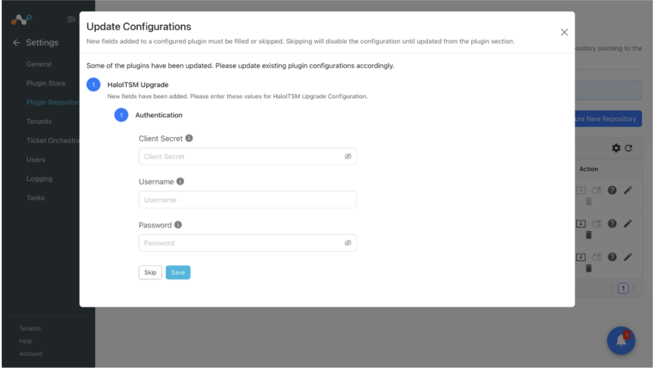
Task: Click the Skip button
Action: [x=150, y=273]
